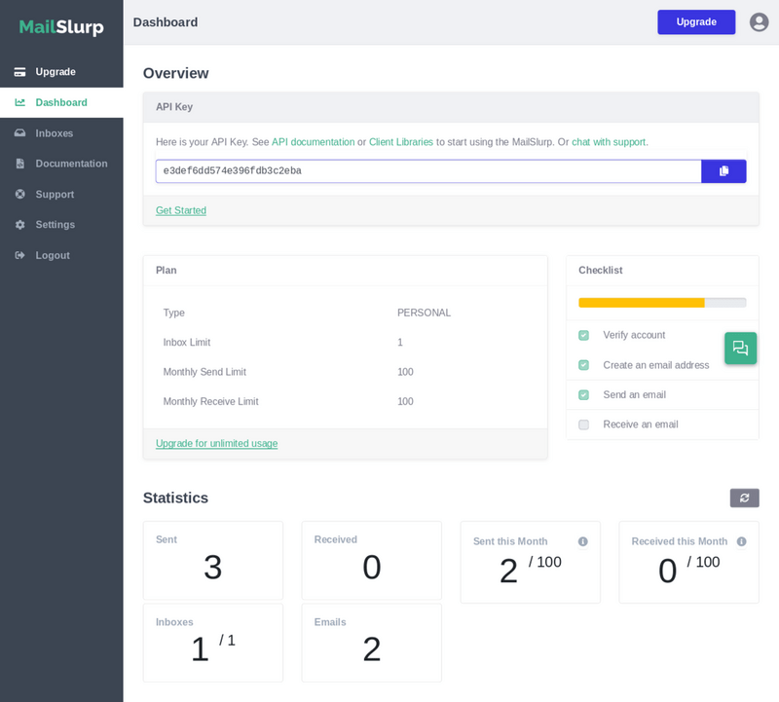The image size is (779, 702).
Task: Copy the API key with the clipboard button
Action: point(723,171)
